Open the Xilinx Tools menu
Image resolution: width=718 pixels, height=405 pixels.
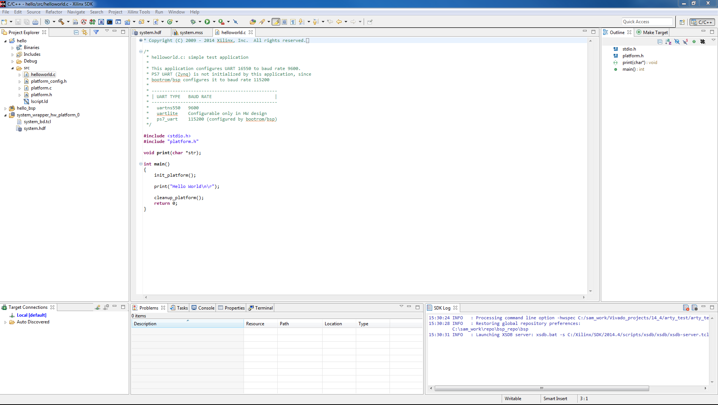point(138,12)
